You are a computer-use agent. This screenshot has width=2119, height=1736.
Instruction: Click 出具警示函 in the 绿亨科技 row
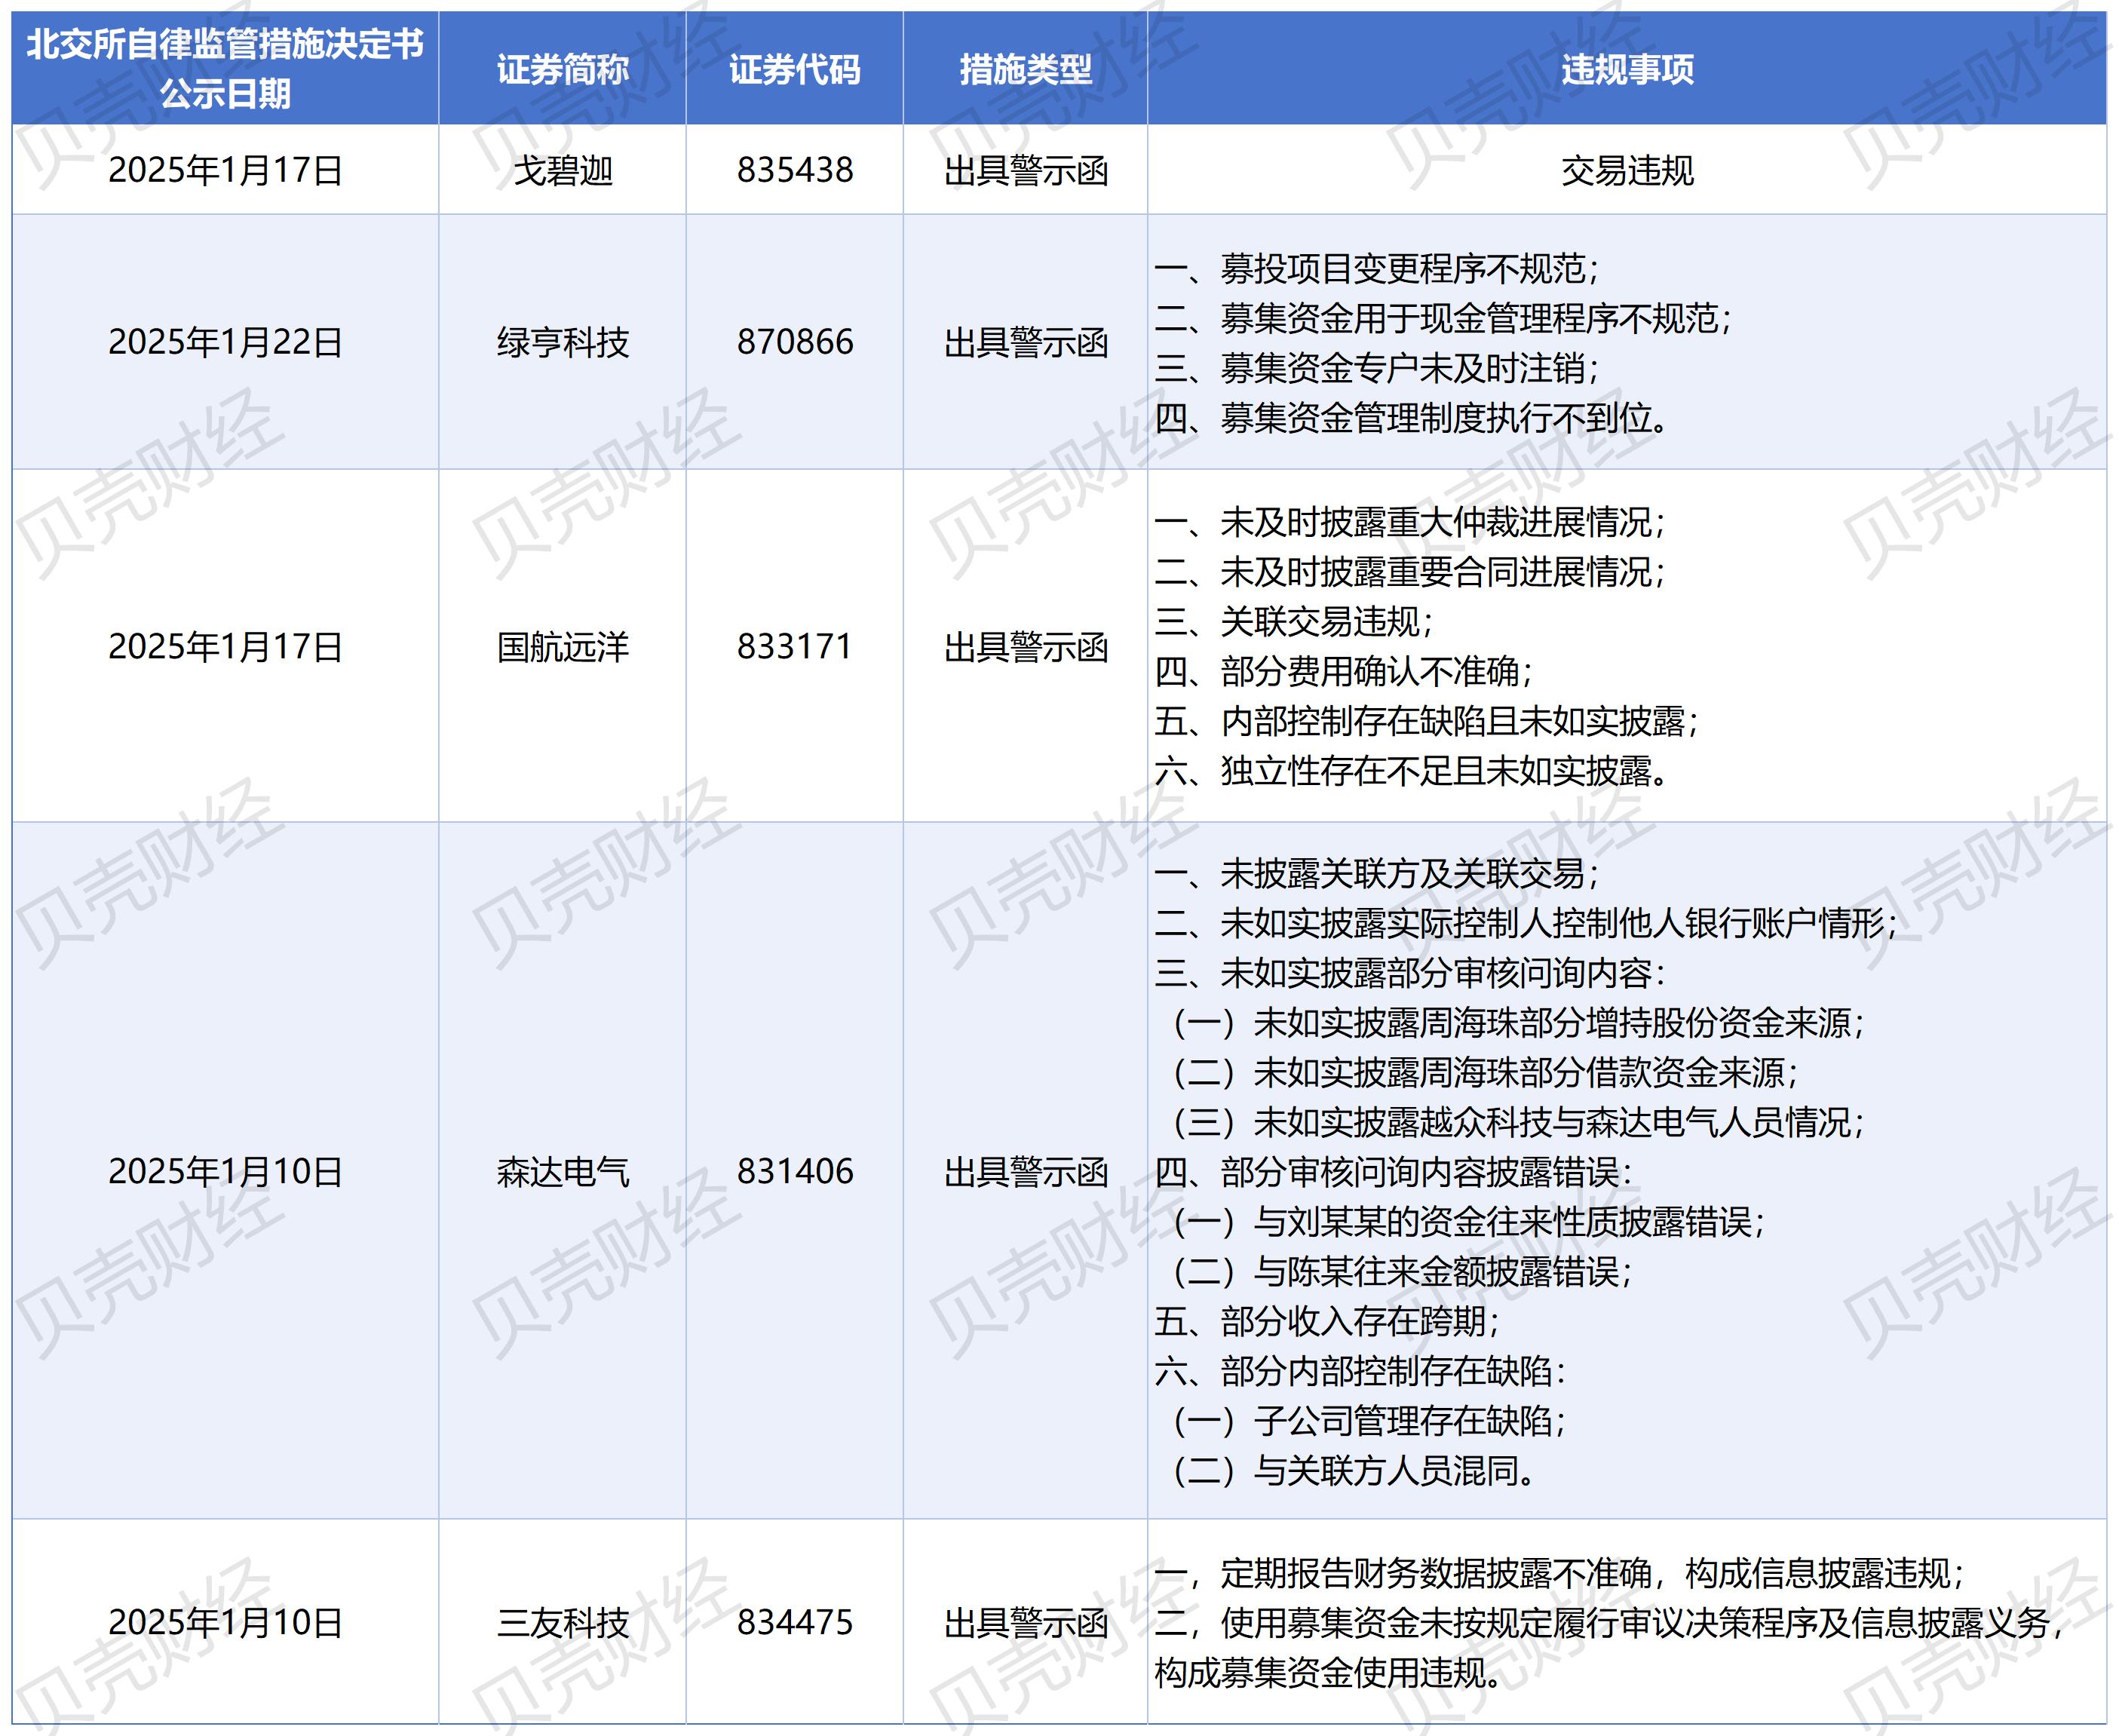(x=1026, y=342)
